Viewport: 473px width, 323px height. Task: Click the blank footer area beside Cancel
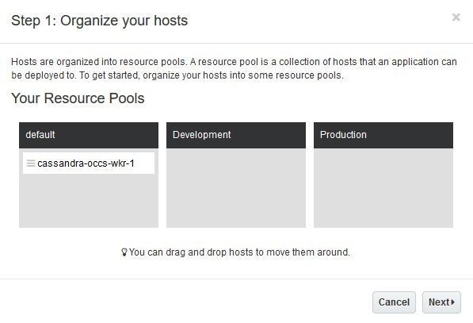pyautogui.click(x=186, y=302)
